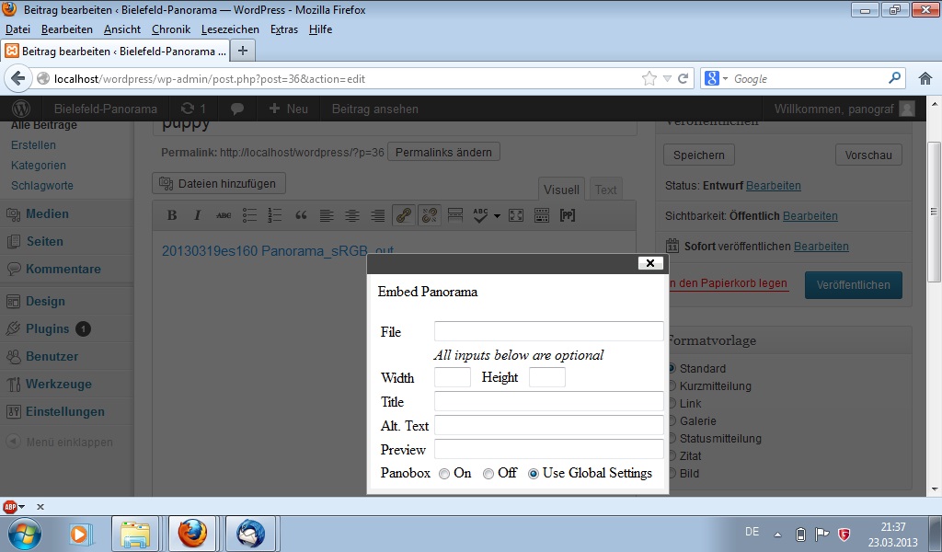Click the Permalinks ändern button
This screenshot has height=552, width=942.
point(443,152)
